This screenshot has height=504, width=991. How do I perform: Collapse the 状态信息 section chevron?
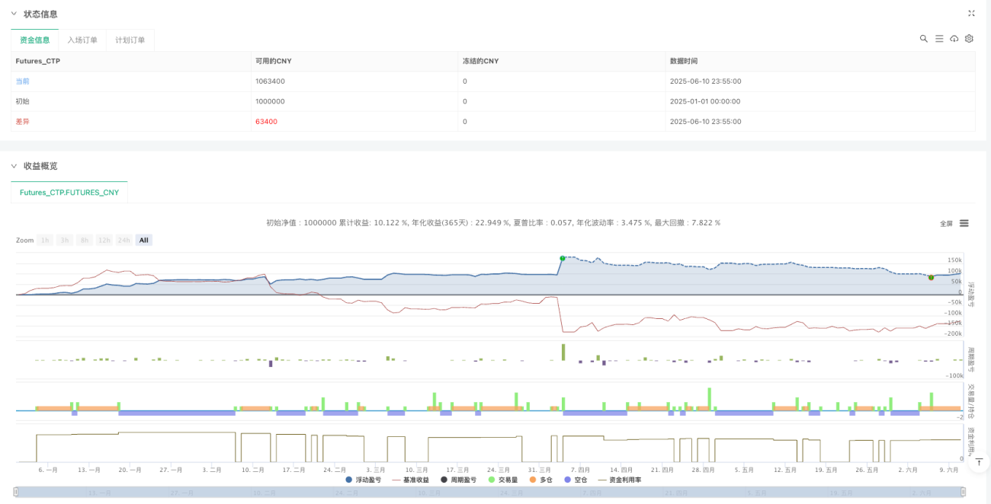tap(13, 14)
